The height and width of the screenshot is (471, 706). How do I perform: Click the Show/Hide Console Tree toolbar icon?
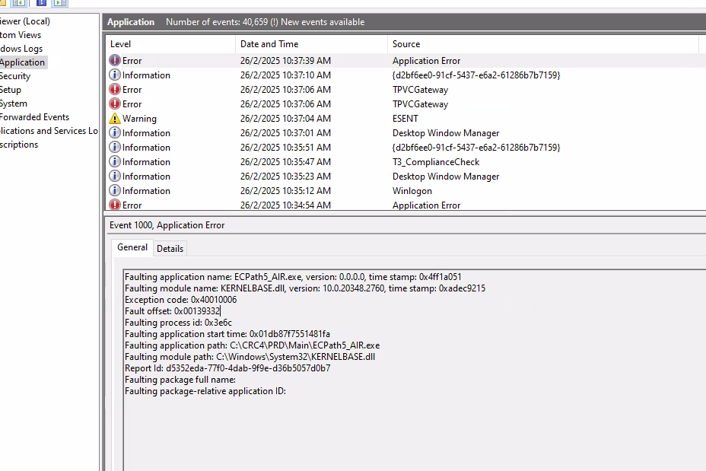pyautogui.click(x=20, y=3)
